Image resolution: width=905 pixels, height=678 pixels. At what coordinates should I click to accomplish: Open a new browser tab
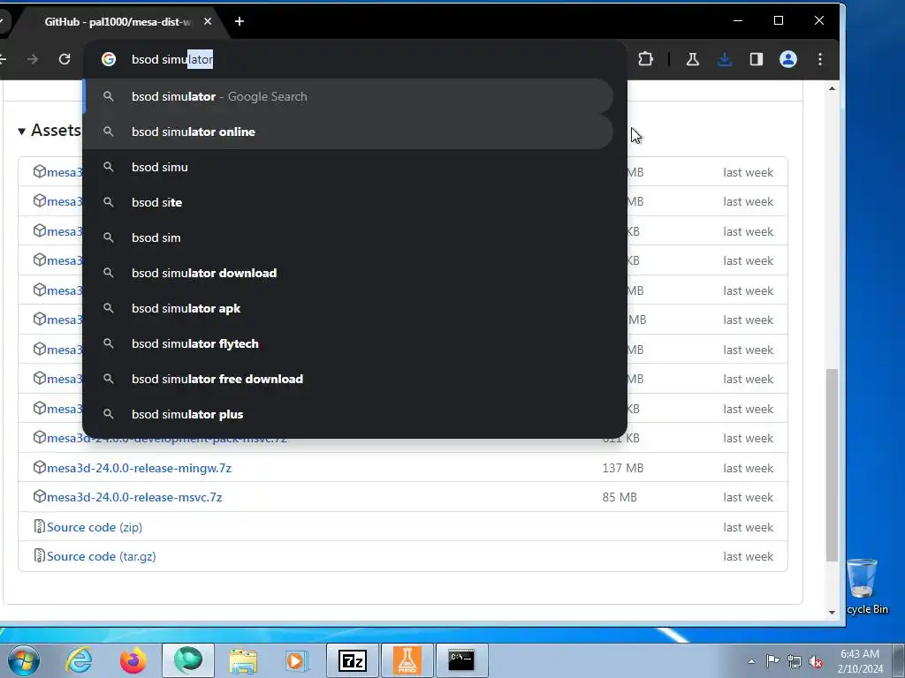coord(240,21)
